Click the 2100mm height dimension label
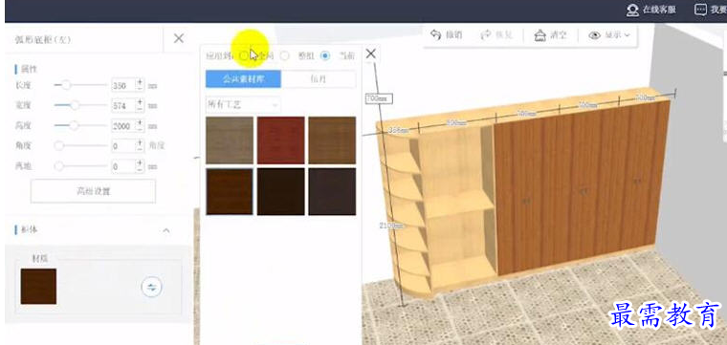727x345 pixels. [391, 226]
